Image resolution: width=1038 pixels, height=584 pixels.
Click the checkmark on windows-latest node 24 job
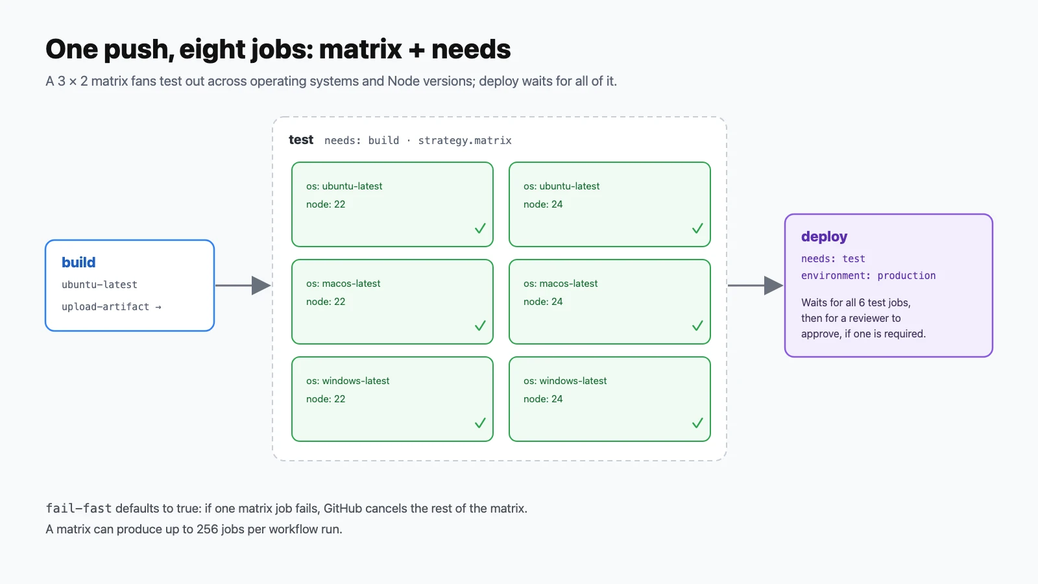point(697,423)
